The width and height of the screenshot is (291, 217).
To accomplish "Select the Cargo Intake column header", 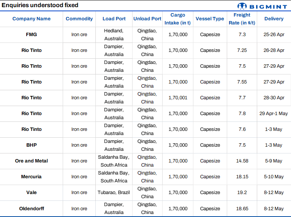I will [x=178, y=19].
